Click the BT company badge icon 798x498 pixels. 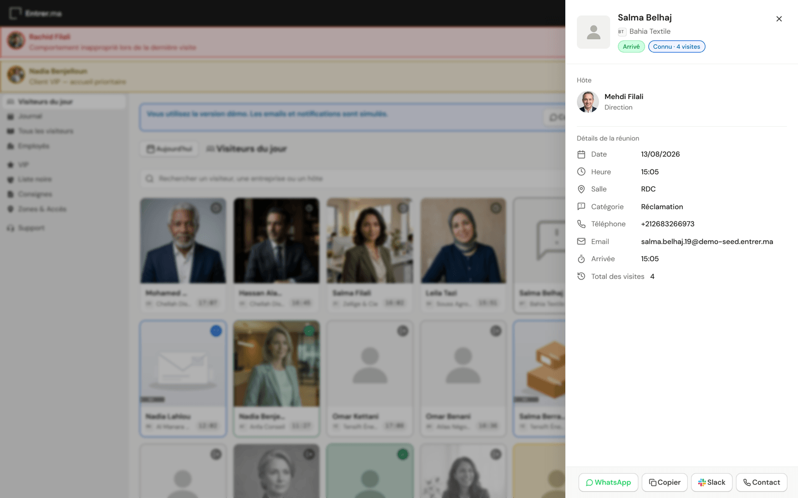(x=622, y=32)
